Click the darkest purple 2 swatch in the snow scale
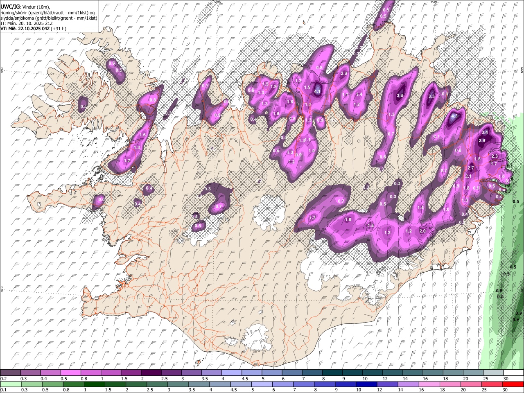This screenshot has height=393, width=524. (x=151, y=373)
